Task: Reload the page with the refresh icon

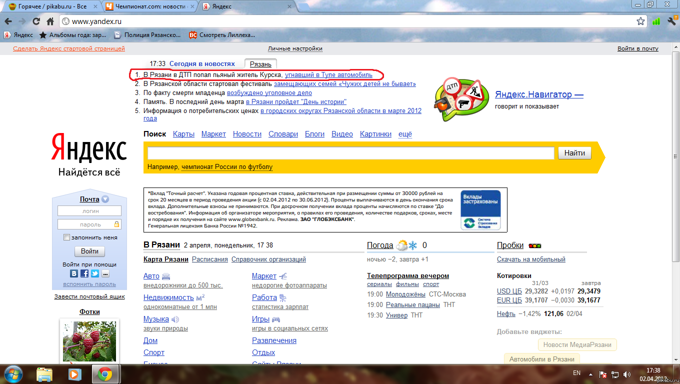Action: tap(36, 21)
